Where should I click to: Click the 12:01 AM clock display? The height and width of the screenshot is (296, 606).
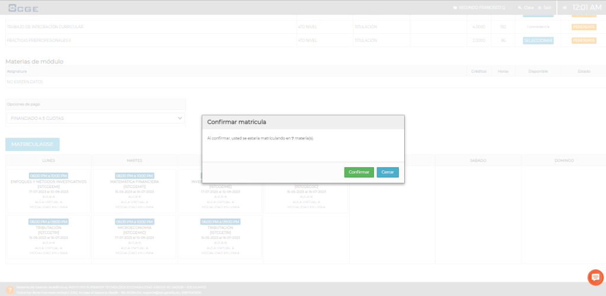[586, 7]
